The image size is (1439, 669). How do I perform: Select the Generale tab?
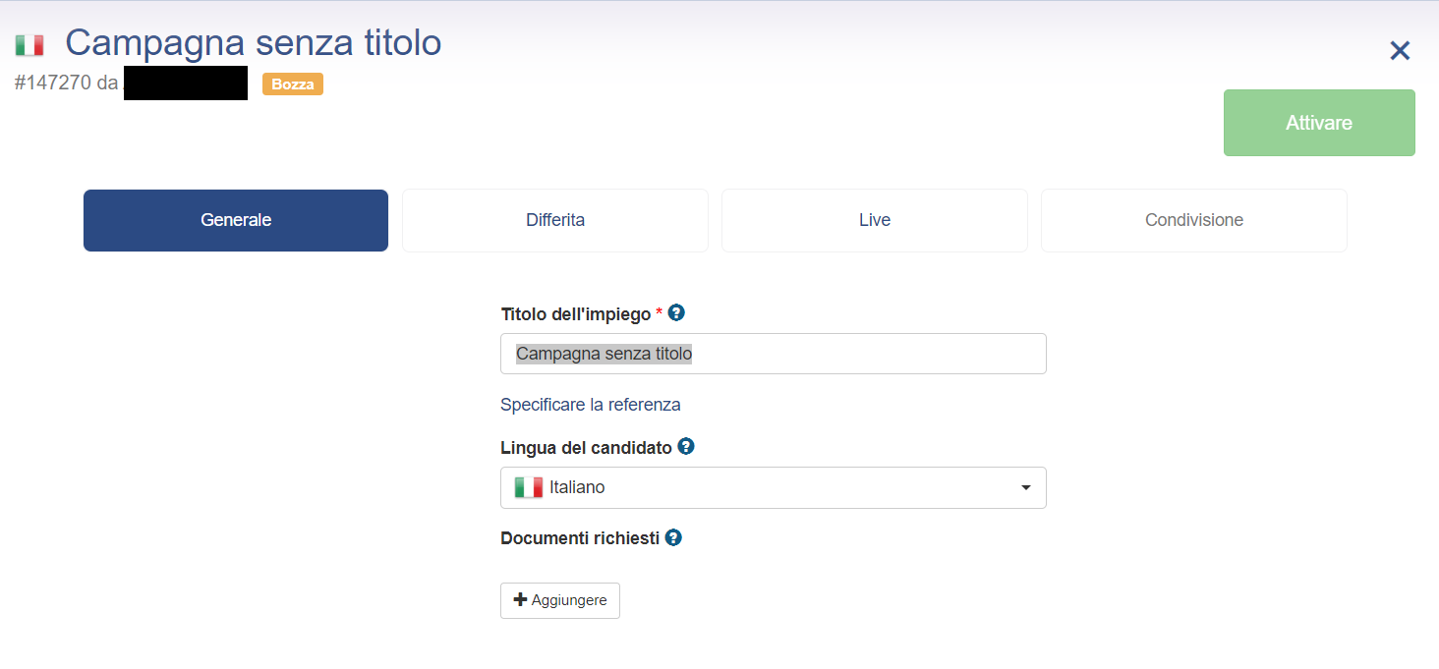click(x=236, y=220)
